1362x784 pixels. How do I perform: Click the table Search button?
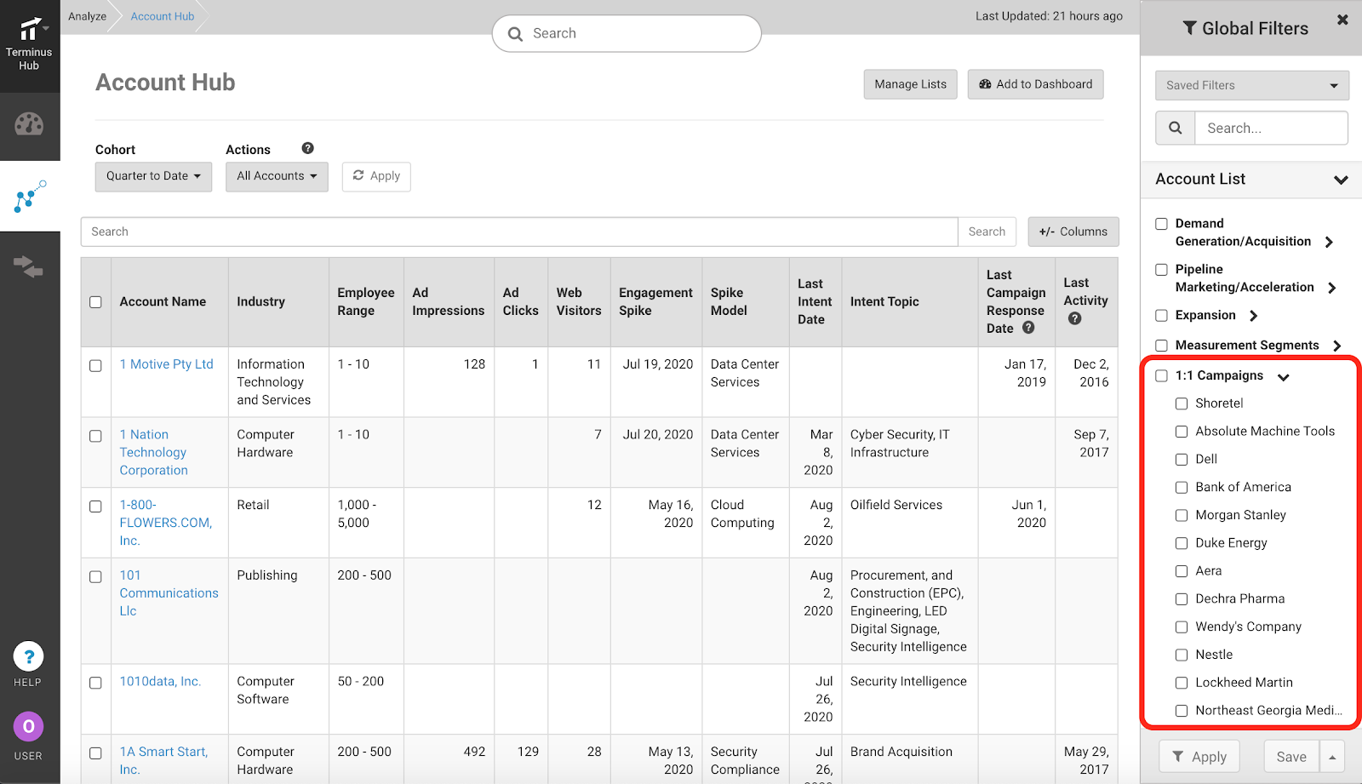(987, 232)
